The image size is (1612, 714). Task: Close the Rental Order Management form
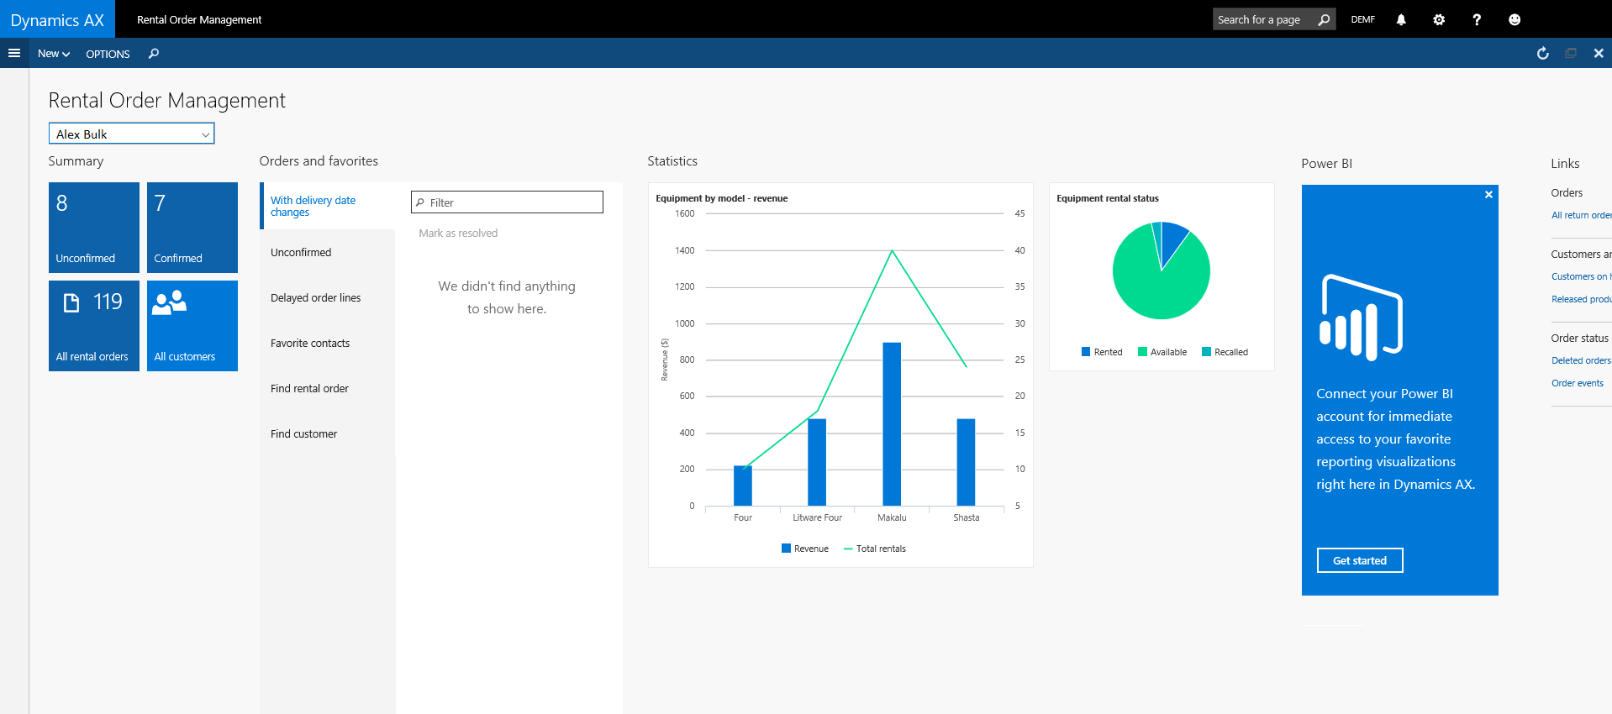1599,53
